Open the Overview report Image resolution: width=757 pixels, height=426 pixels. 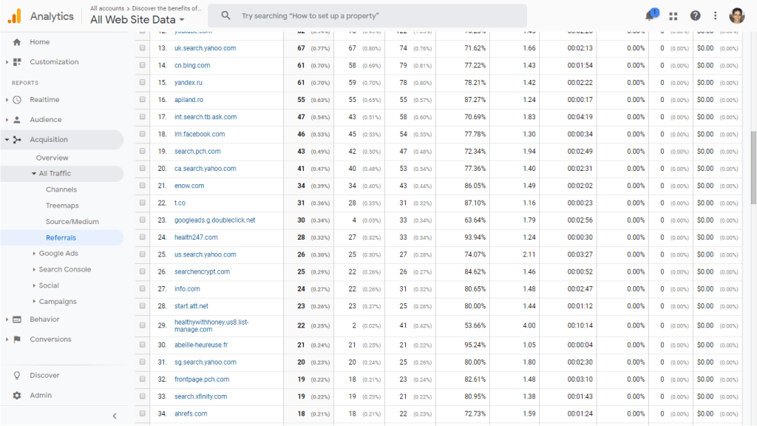click(x=52, y=158)
